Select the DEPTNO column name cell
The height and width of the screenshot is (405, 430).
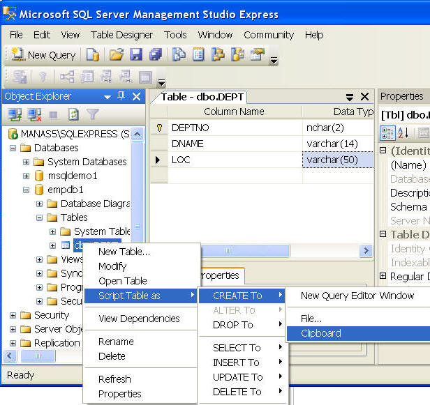tap(235, 128)
